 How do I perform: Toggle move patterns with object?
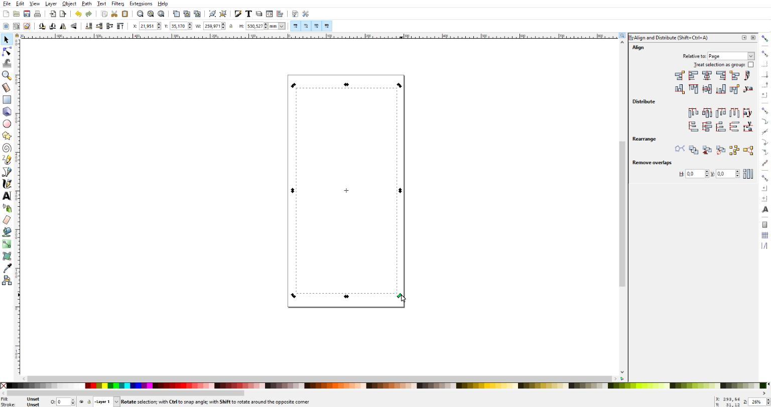pyautogui.click(x=327, y=26)
